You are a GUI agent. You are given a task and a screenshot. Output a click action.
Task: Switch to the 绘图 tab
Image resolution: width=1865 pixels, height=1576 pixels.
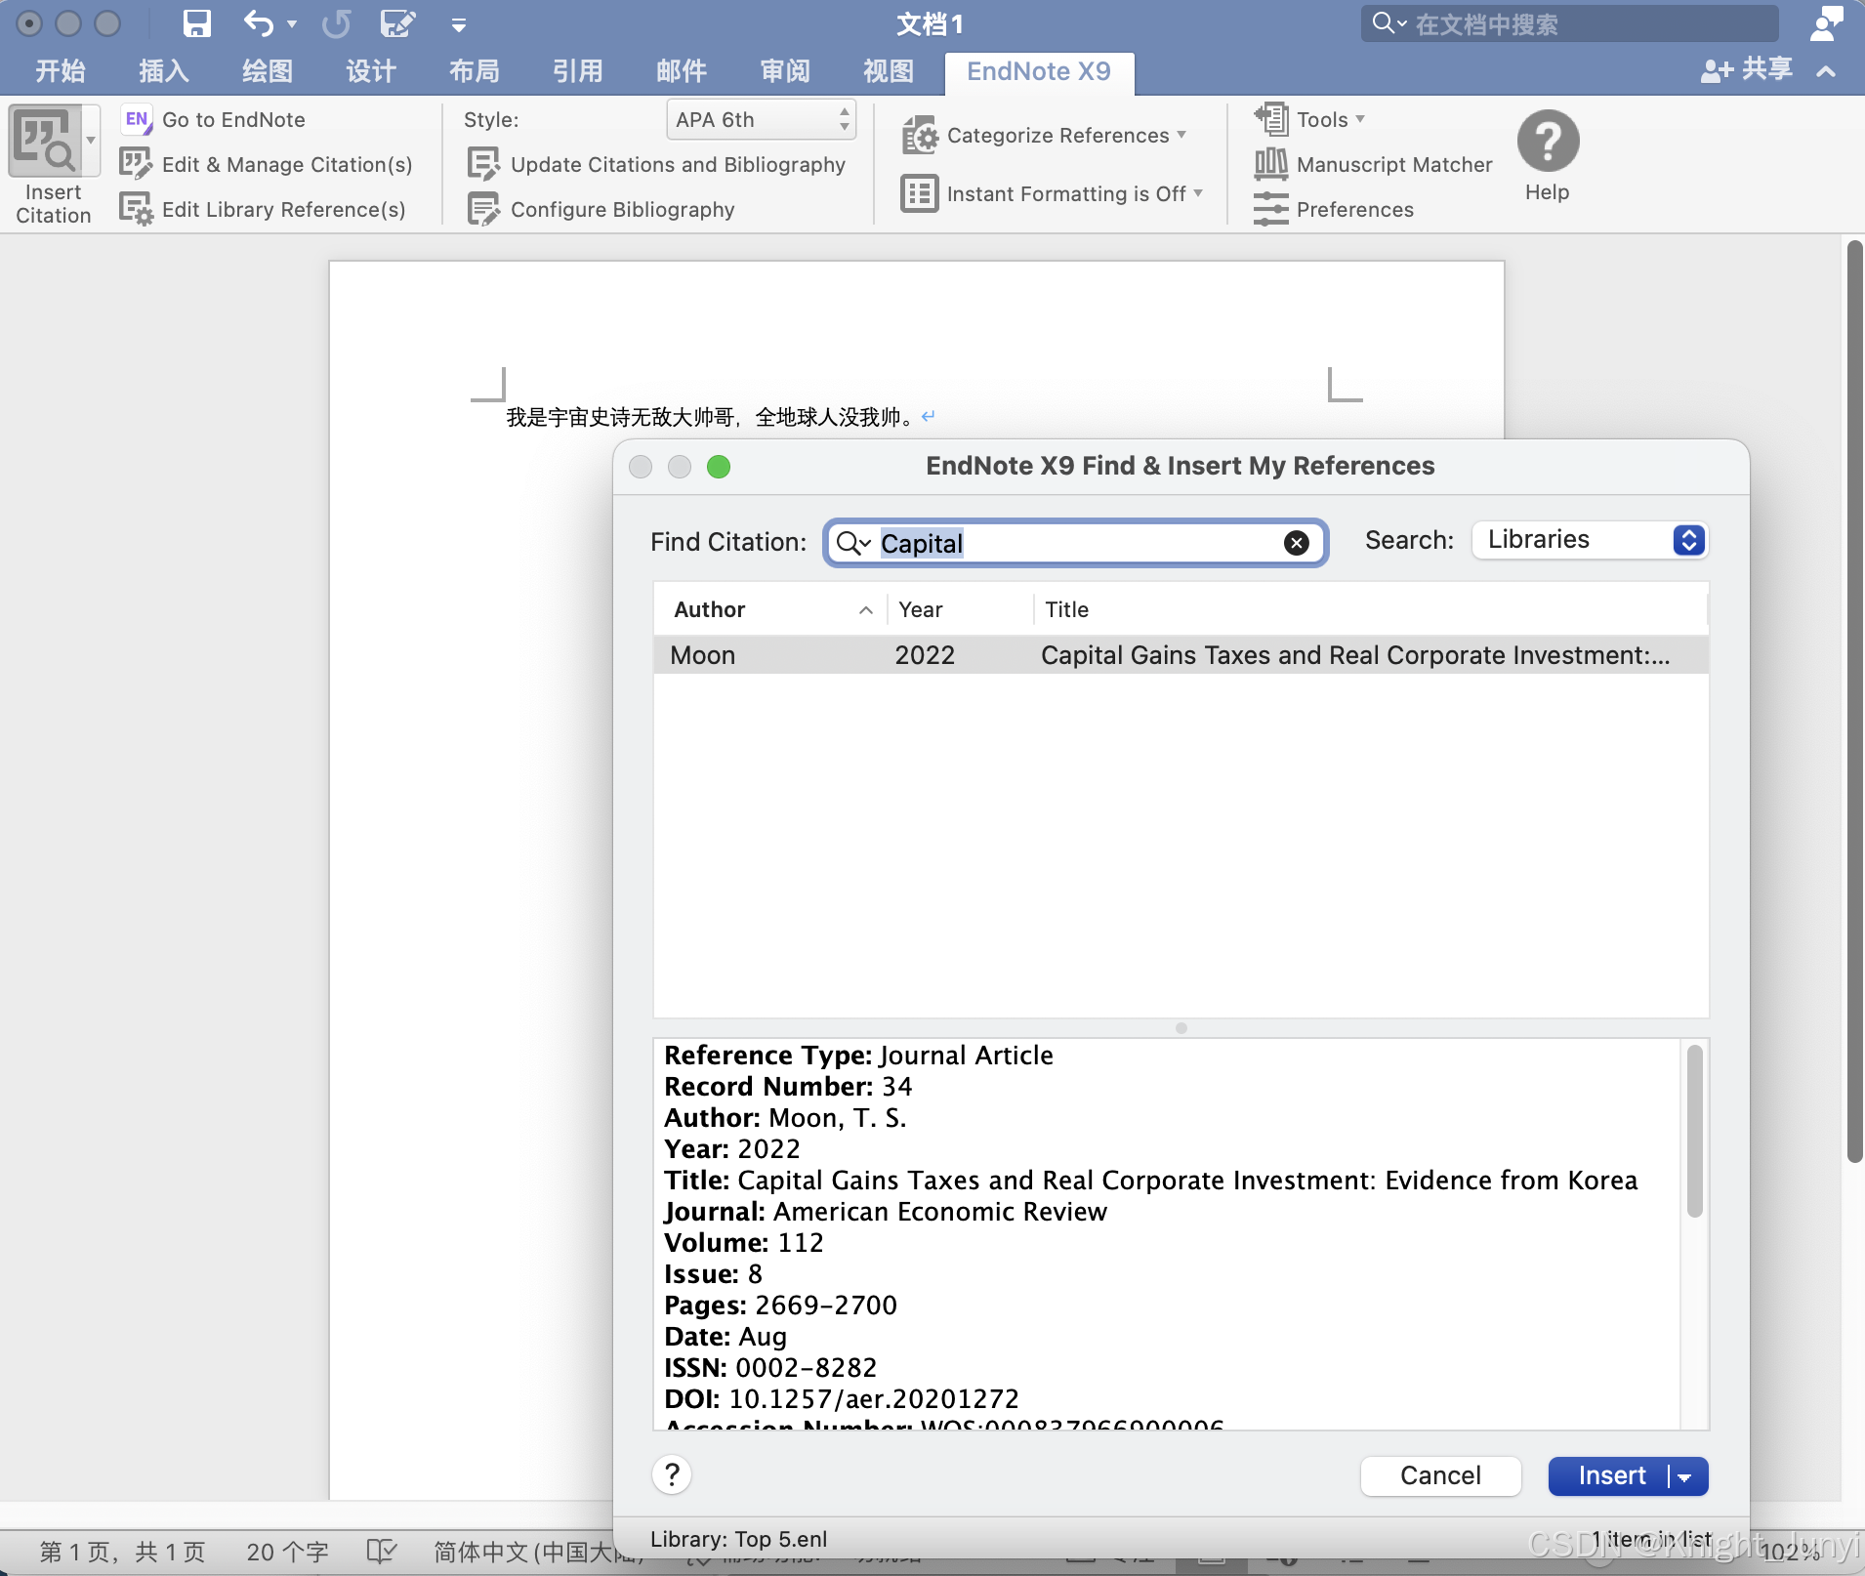[268, 71]
